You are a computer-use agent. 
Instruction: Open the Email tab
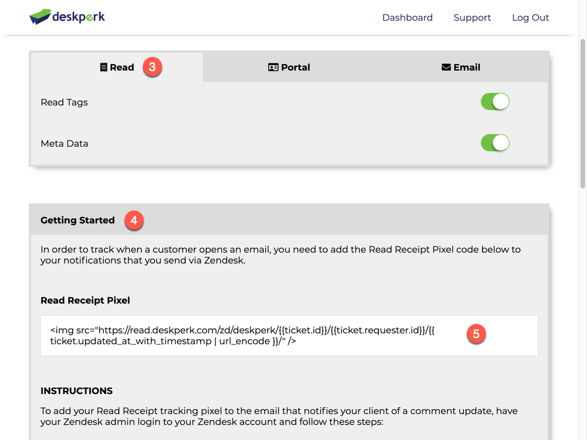pyautogui.click(x=461, y=68)
